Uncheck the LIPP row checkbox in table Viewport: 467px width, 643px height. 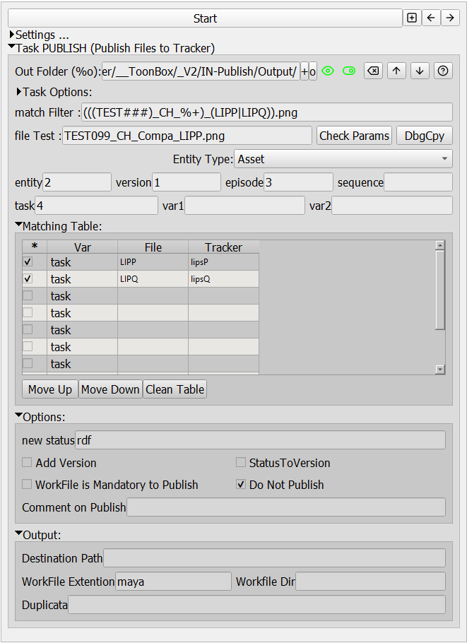[x=28, y=261]
